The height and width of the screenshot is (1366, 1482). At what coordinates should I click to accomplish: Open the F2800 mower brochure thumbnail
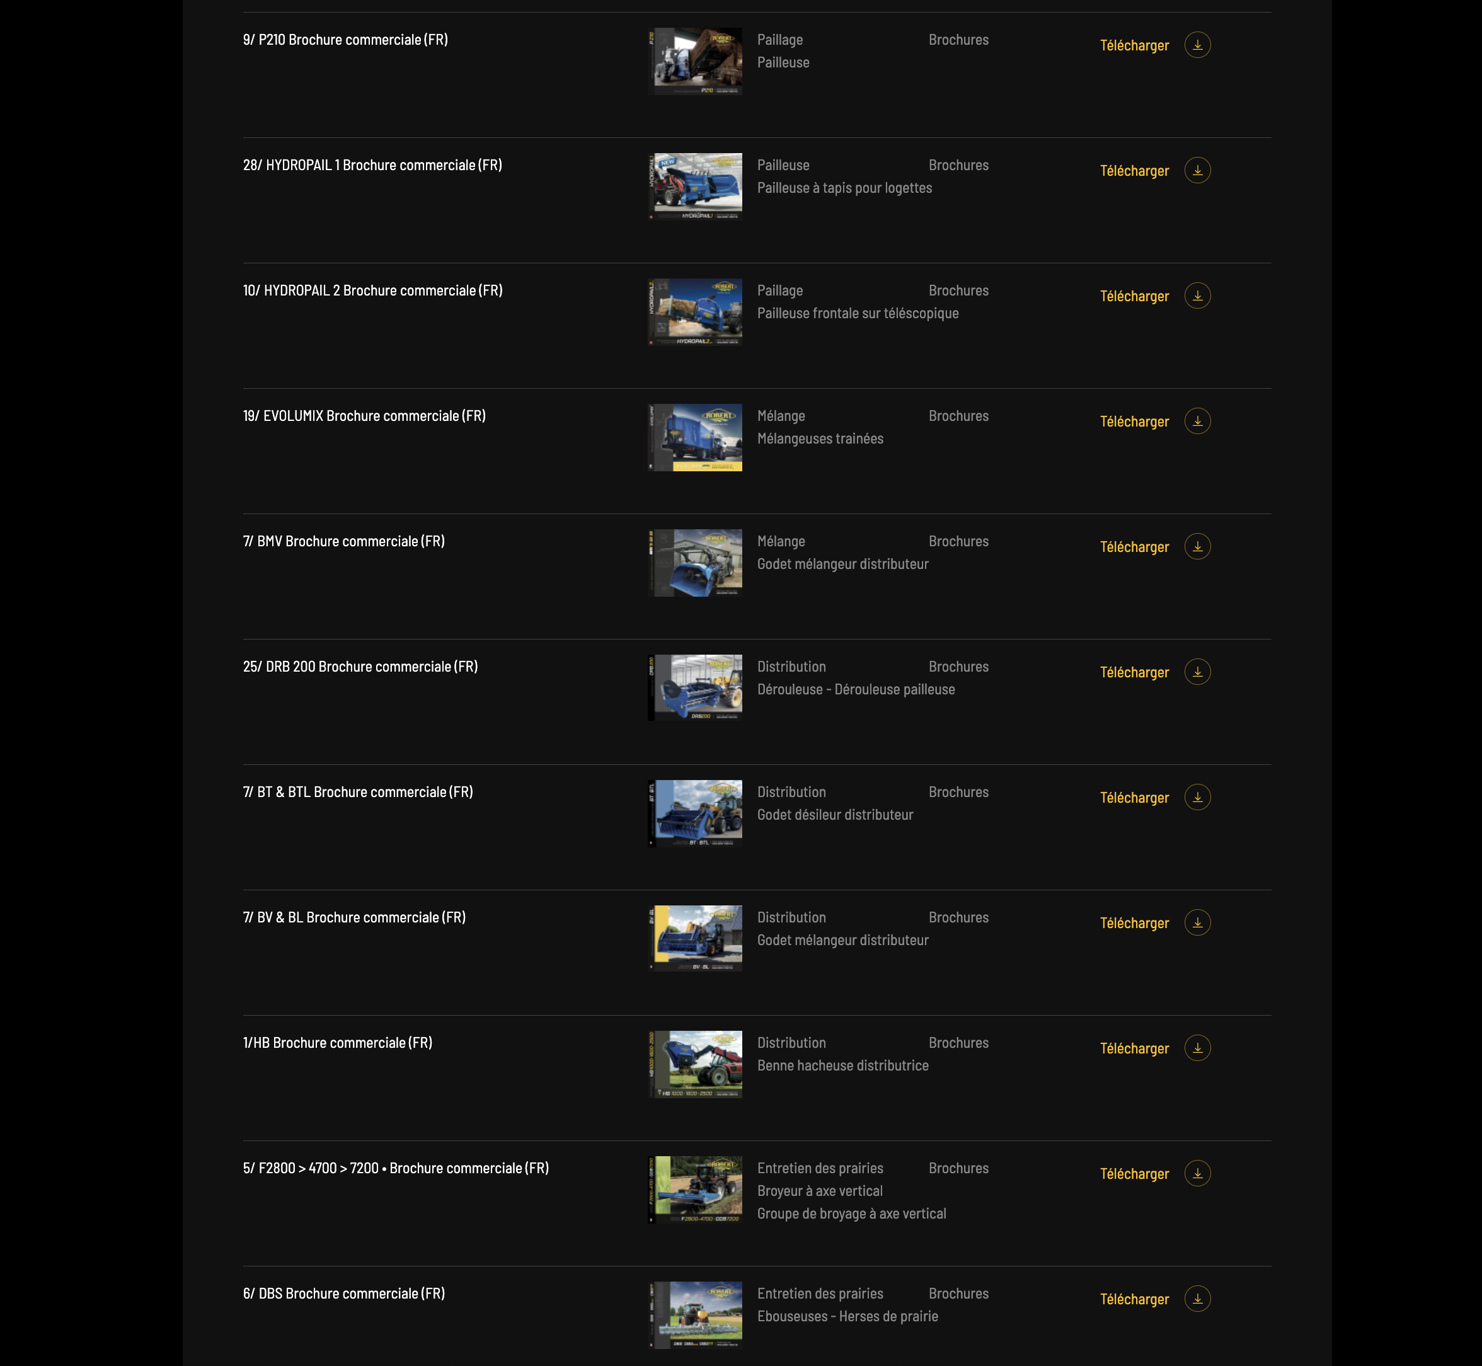pos(695,1190)
